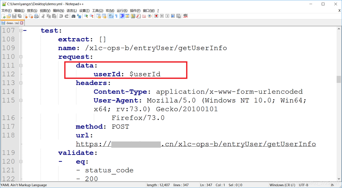Undo the last edit via the toolbar

[x=61, y=16]
